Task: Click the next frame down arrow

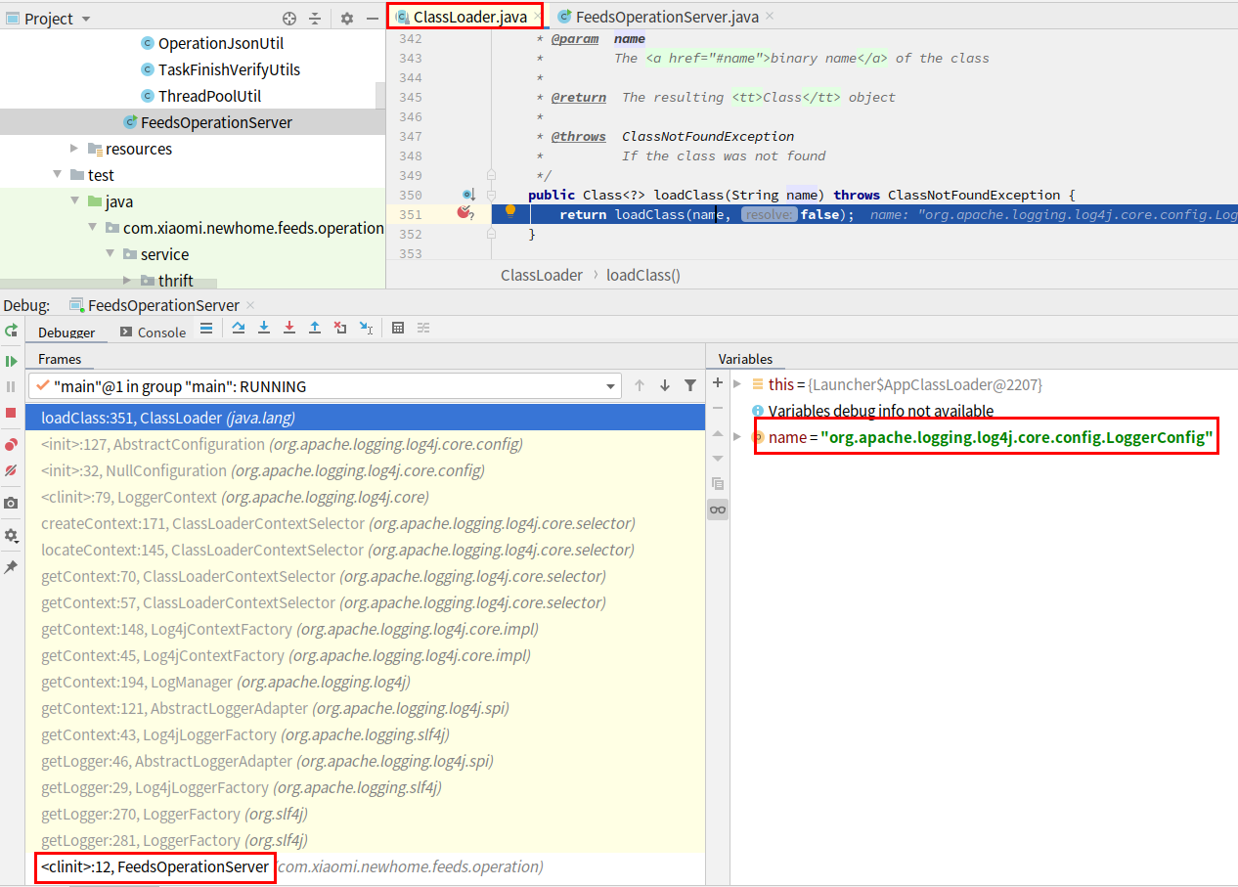Action: [665, 385]
